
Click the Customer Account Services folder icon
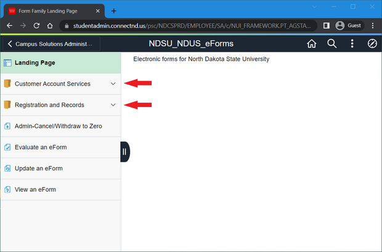pyautogui.click(x=7, y=84)
